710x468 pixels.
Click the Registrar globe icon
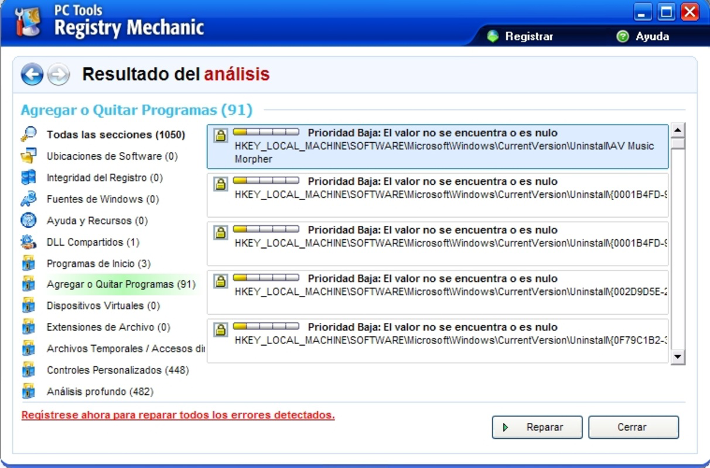(x=493, y=36)
